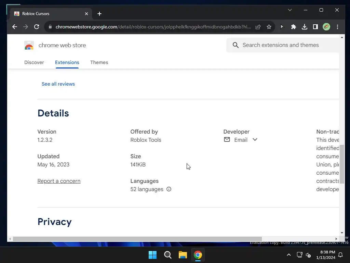Viewport: 350px width, 263px height.
Task: Open the taskbar clock and date
Action: 326,255
